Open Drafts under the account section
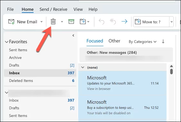This screenshot has width=181, height=122. coord(14,108)
